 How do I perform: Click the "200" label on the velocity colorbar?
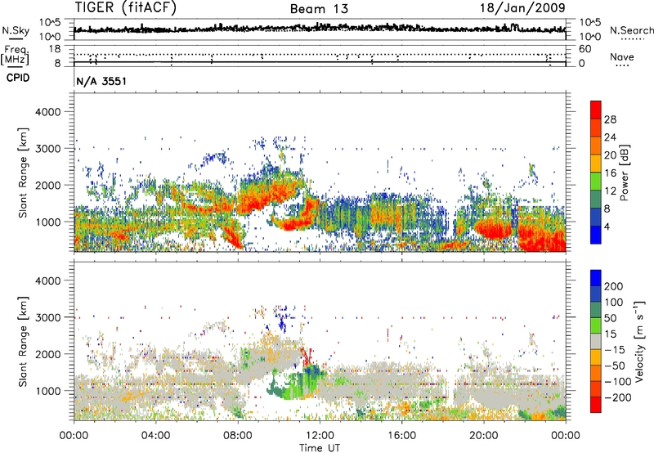coord(614,286)
